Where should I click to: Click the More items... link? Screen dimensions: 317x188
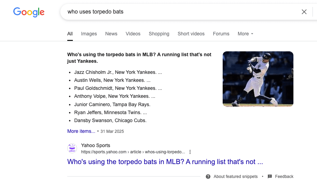point(81,131)
